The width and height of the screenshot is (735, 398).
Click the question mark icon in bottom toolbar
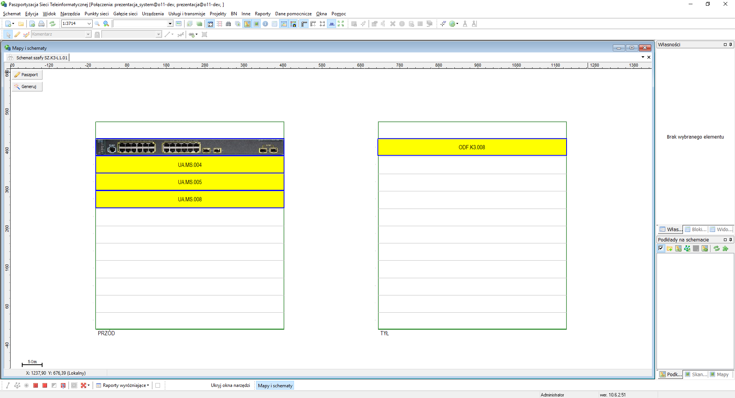pyautogui.click(x=63, y=385)
